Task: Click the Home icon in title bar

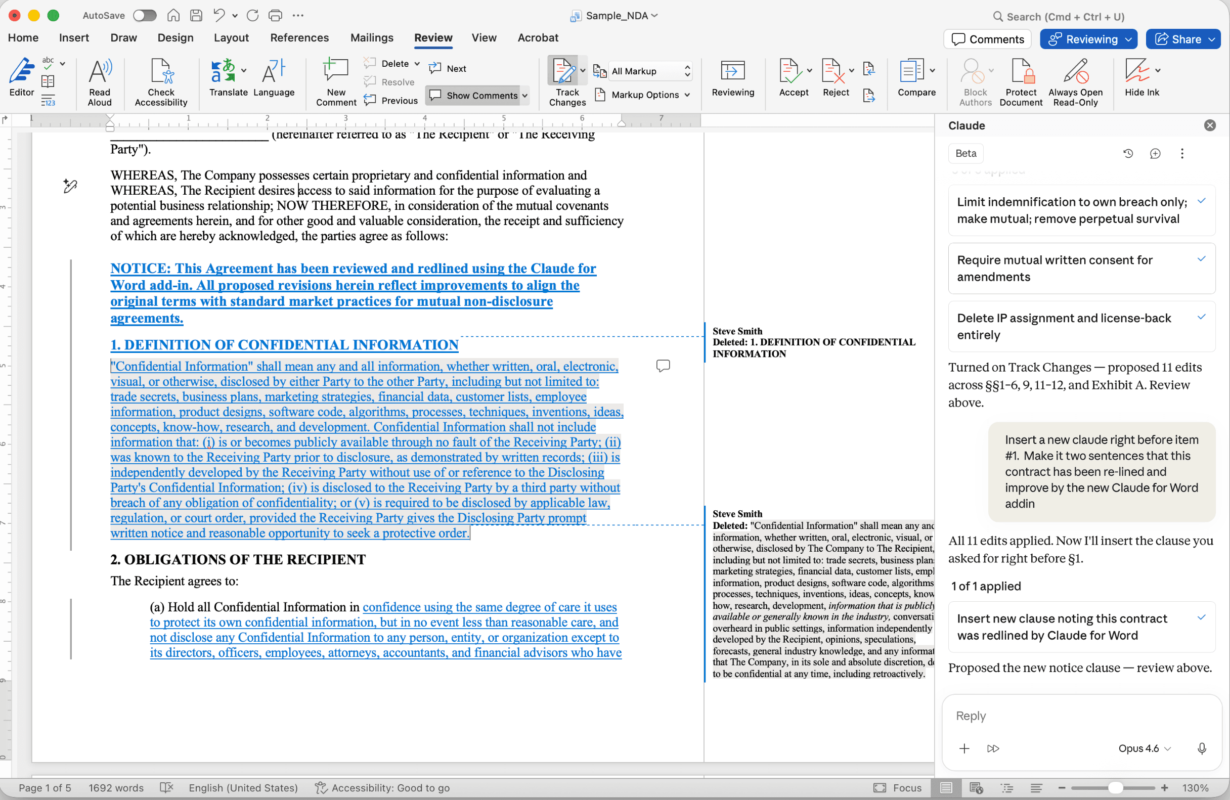Action: click(x=173, y=16)
